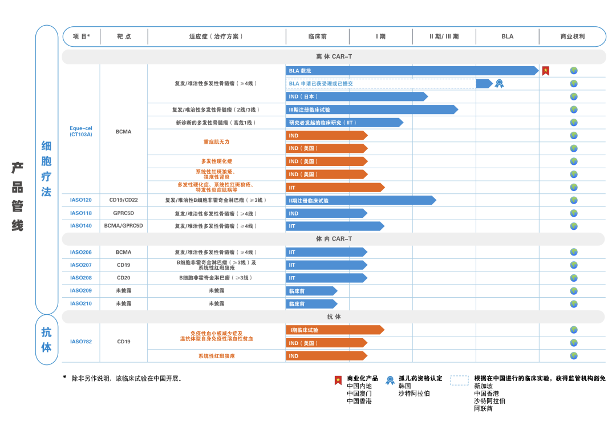Click the globe icon in the IASO210 row
This screenshot has width=616, height=434.
click(574, 304)
